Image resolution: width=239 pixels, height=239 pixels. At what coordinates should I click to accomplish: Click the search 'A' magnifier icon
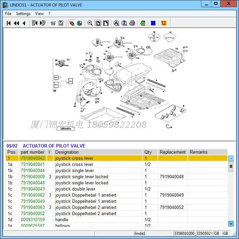116,23
